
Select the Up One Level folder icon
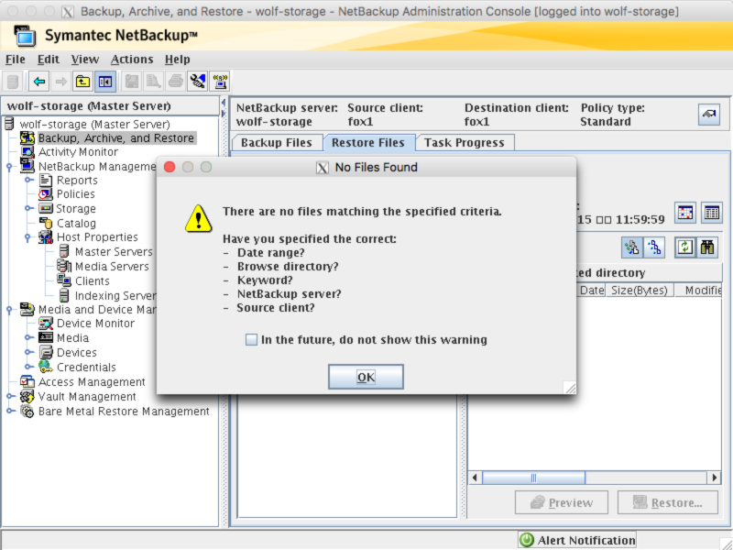point(82,81)
